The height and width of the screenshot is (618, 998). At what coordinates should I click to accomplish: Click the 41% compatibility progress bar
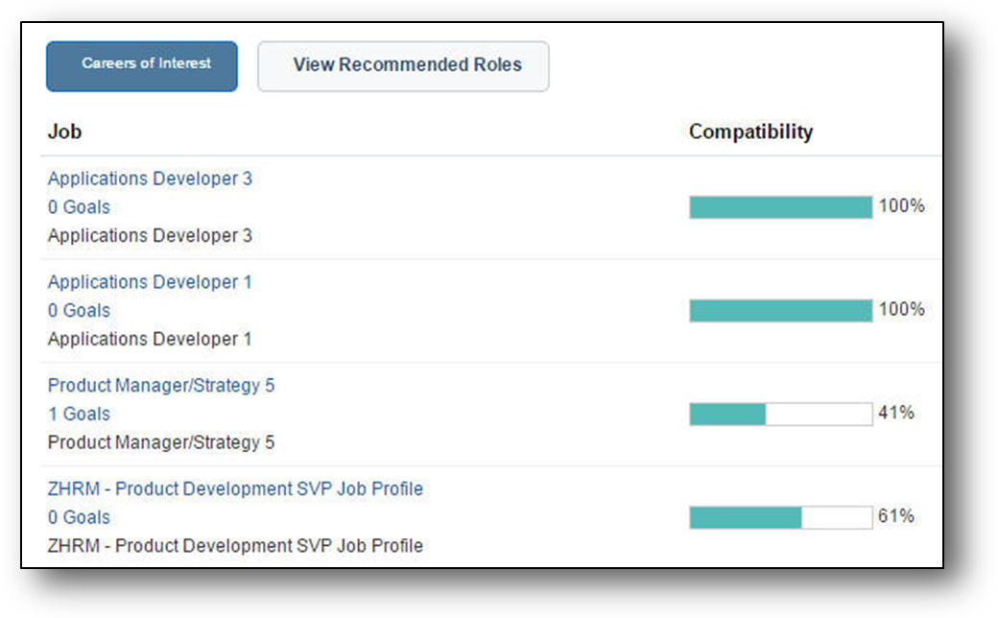[x=780, y=415]
